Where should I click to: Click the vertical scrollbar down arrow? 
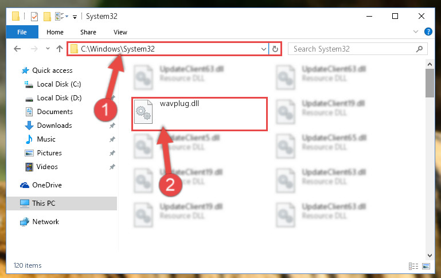pyautogui.click(x=430, y=255)
